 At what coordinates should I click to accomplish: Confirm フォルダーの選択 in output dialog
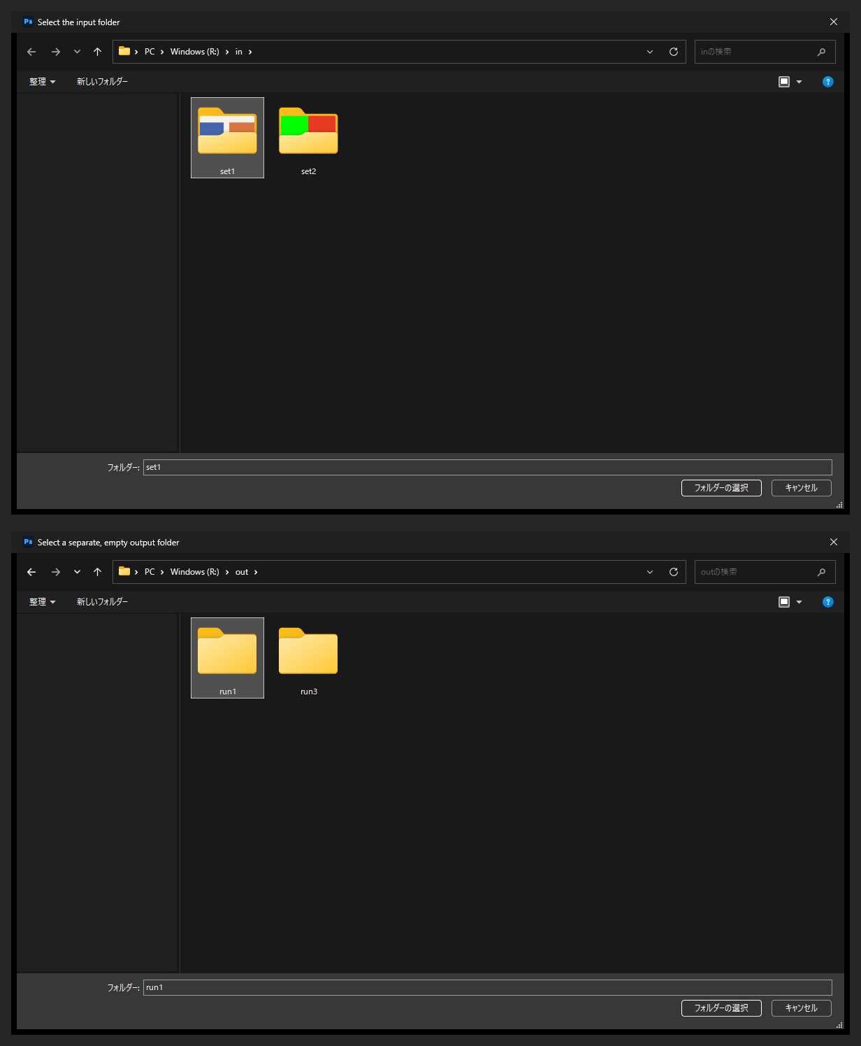721,1008
